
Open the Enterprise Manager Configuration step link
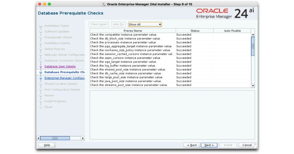[x=65, y=78]
